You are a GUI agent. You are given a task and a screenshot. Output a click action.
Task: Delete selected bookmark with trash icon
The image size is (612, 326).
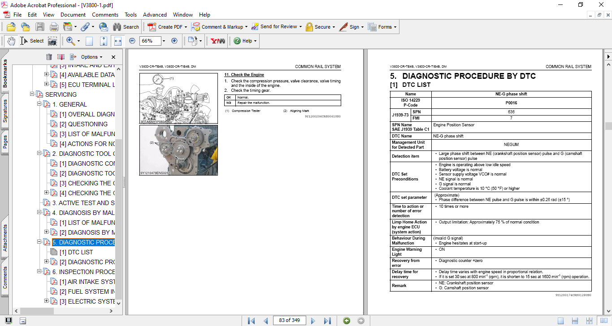point(49,57)
